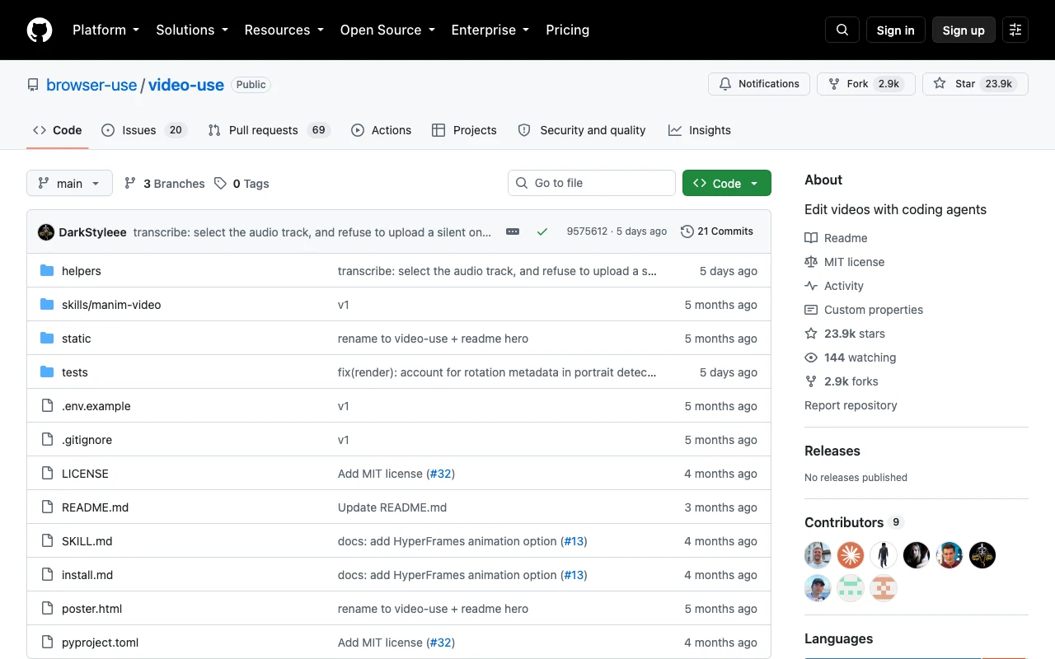The width and height of the screenshot is (1055, 659).
Task: Click commit hash 9575612
Action: click(x=587, y=231)
